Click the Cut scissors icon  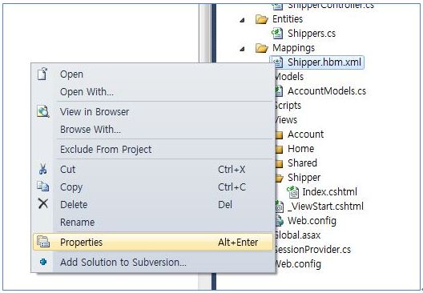click(43, 169)
